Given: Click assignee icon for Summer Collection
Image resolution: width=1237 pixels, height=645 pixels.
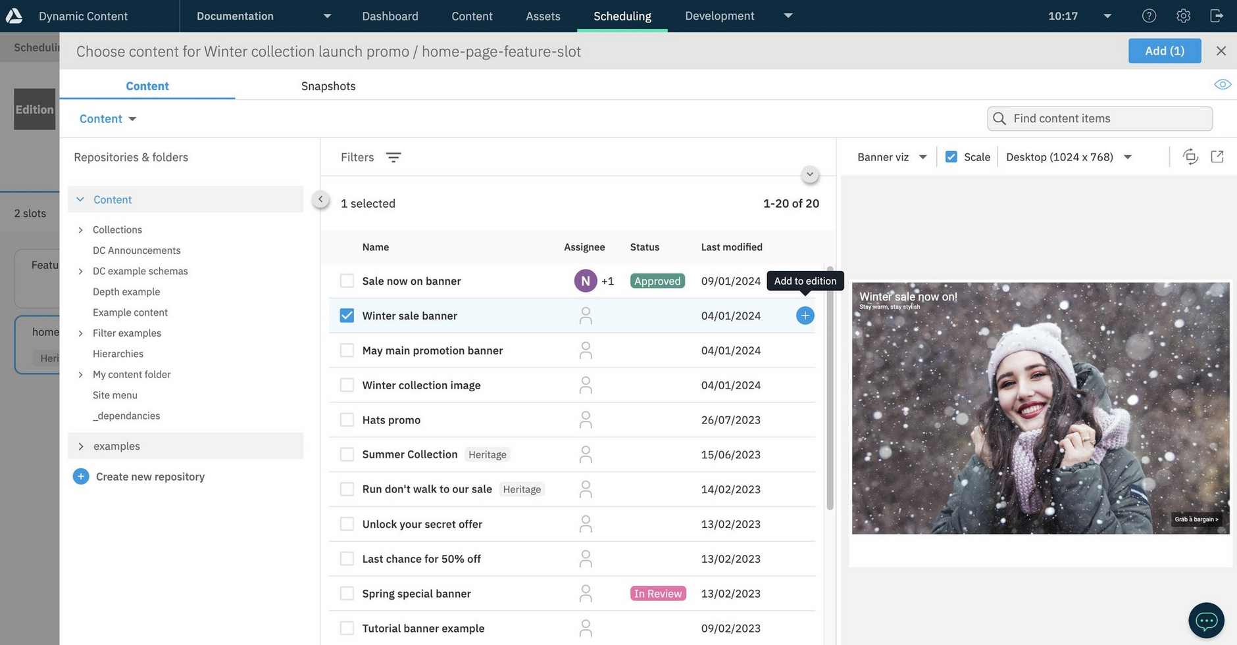Looking at the screenshot, I should (586, 454).
